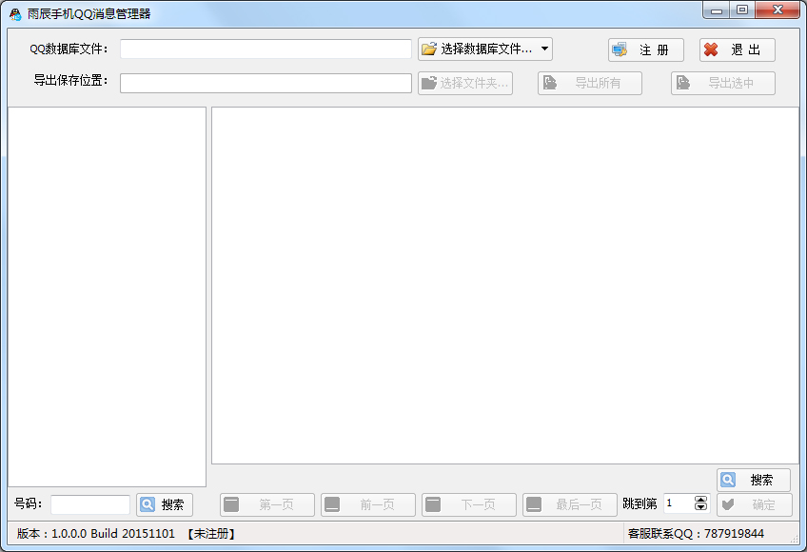807x552 pixels.
Task: Click the 第一页 first-page button
Action: click(267, 504)
